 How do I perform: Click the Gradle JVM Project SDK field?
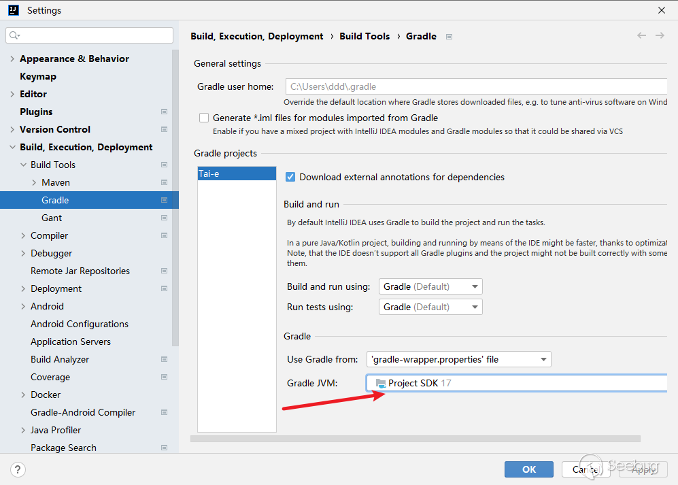coord(517,383)
